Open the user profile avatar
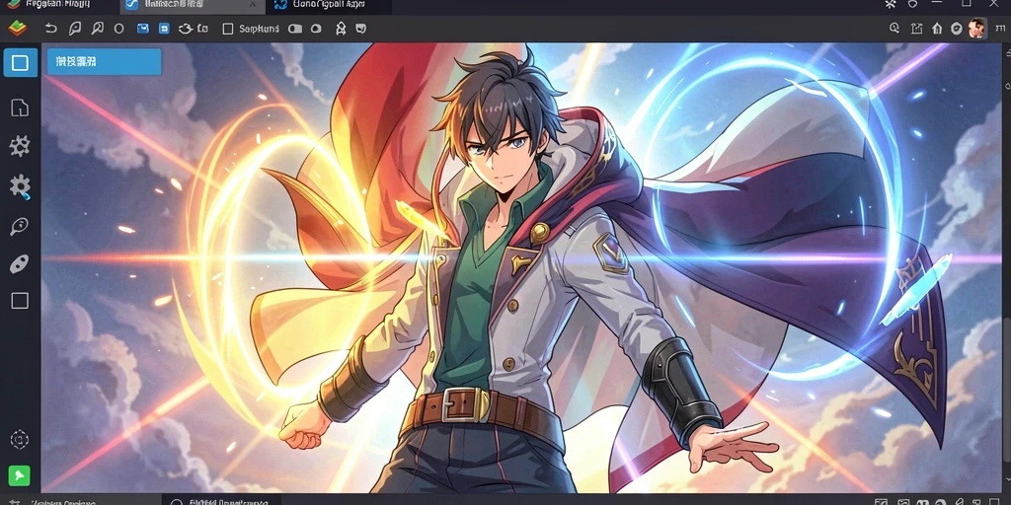The height and width of the screenshot is (505, 1011). point(976,29)
